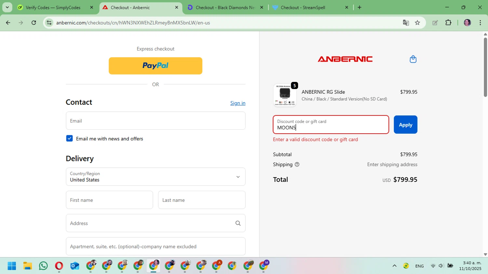Bookmark this page with the star icon
The width and height of the screenshot is (488, 274).
(x=417, y=23)
